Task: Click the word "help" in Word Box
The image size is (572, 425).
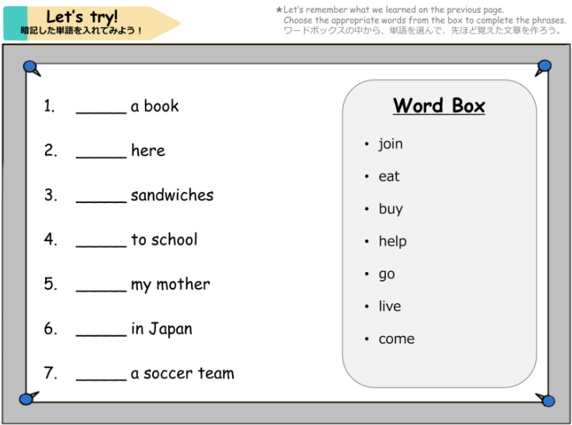Action: (x=392, y=241)
